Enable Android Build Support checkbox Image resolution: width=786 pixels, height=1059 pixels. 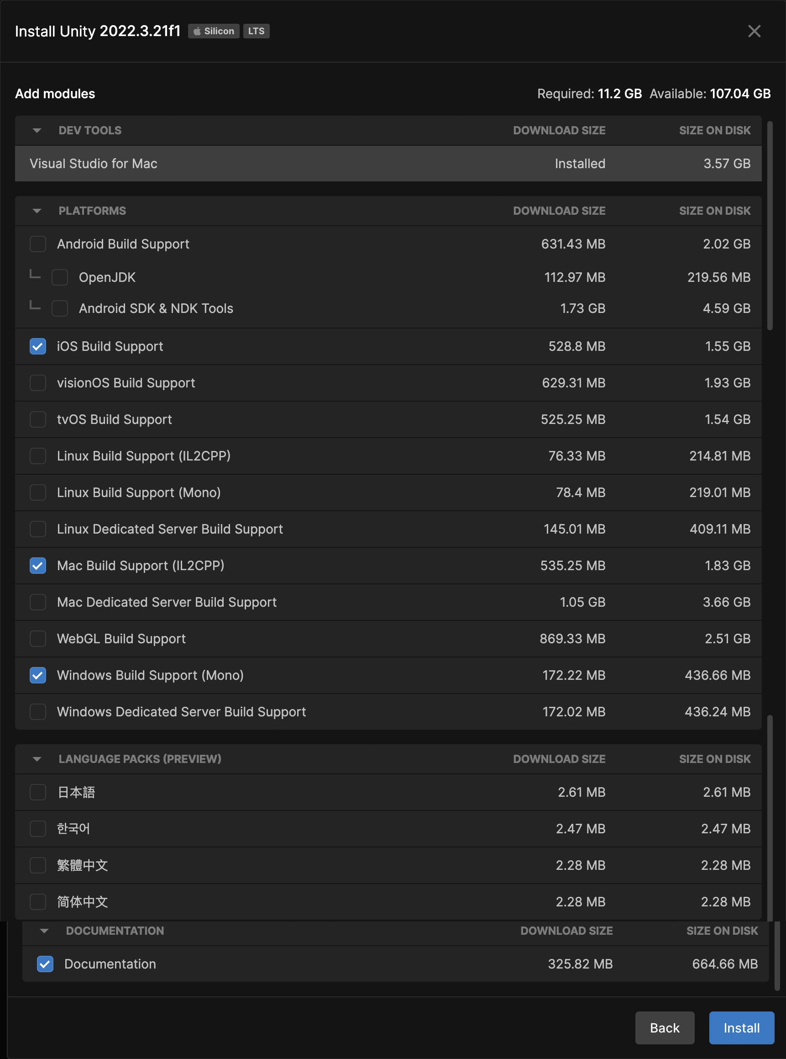point(38,244)
